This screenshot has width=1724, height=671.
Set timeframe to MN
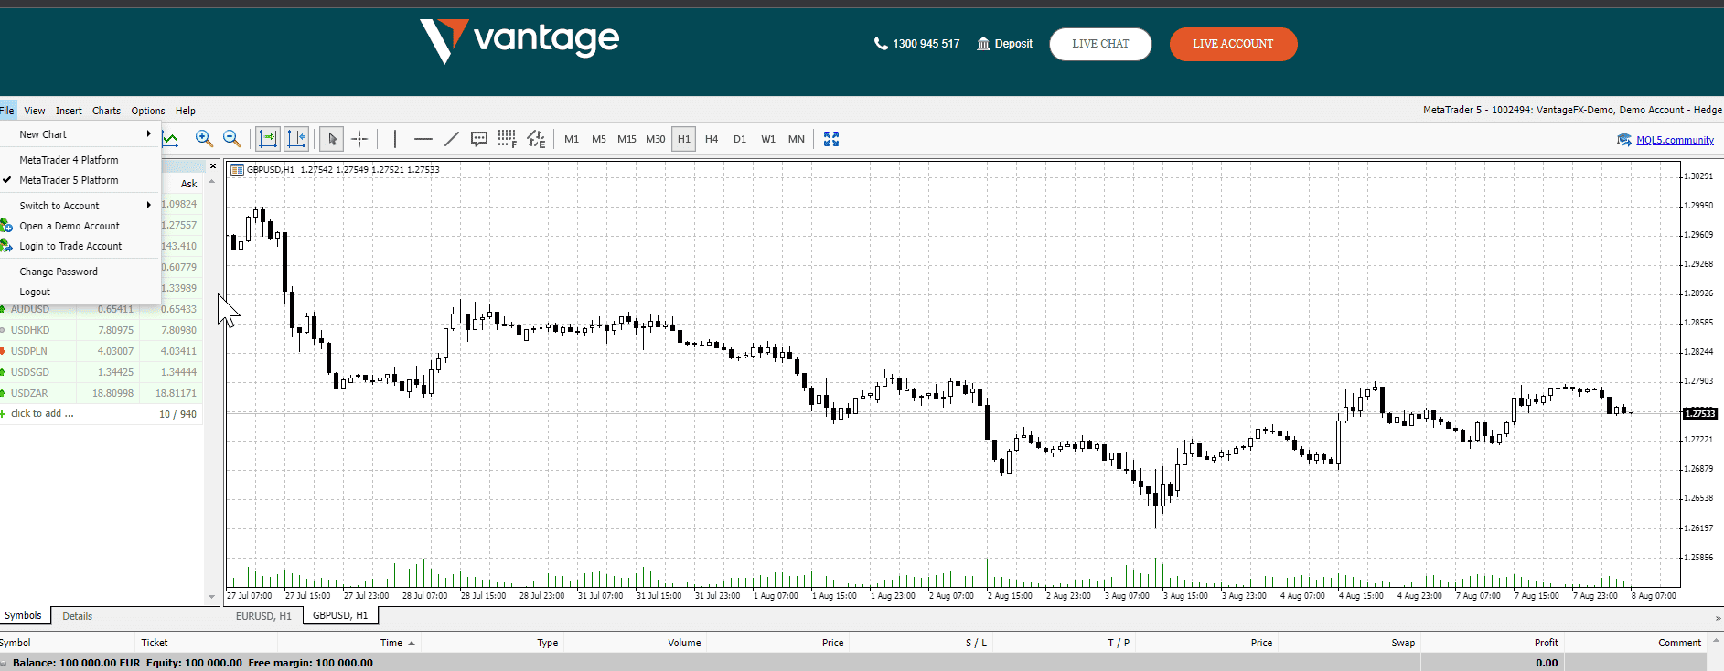(797, 139)
